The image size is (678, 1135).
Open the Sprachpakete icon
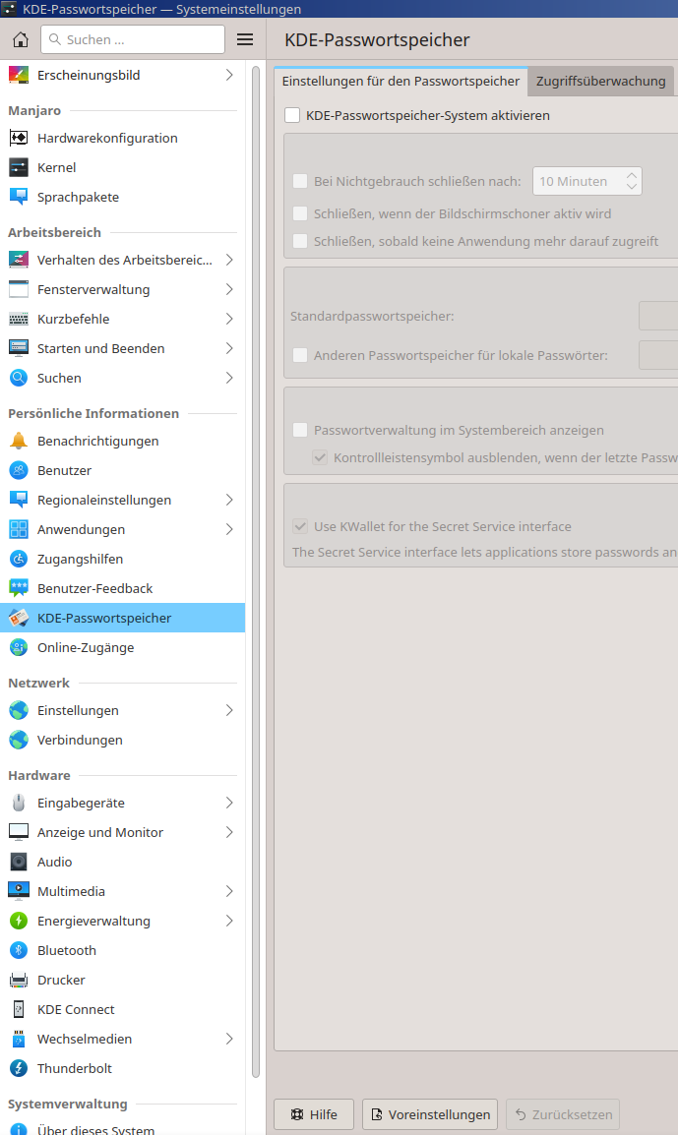[x=19, y=197]
